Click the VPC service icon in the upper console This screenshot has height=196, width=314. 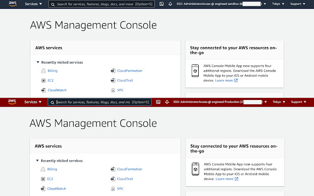pos(113,90)
